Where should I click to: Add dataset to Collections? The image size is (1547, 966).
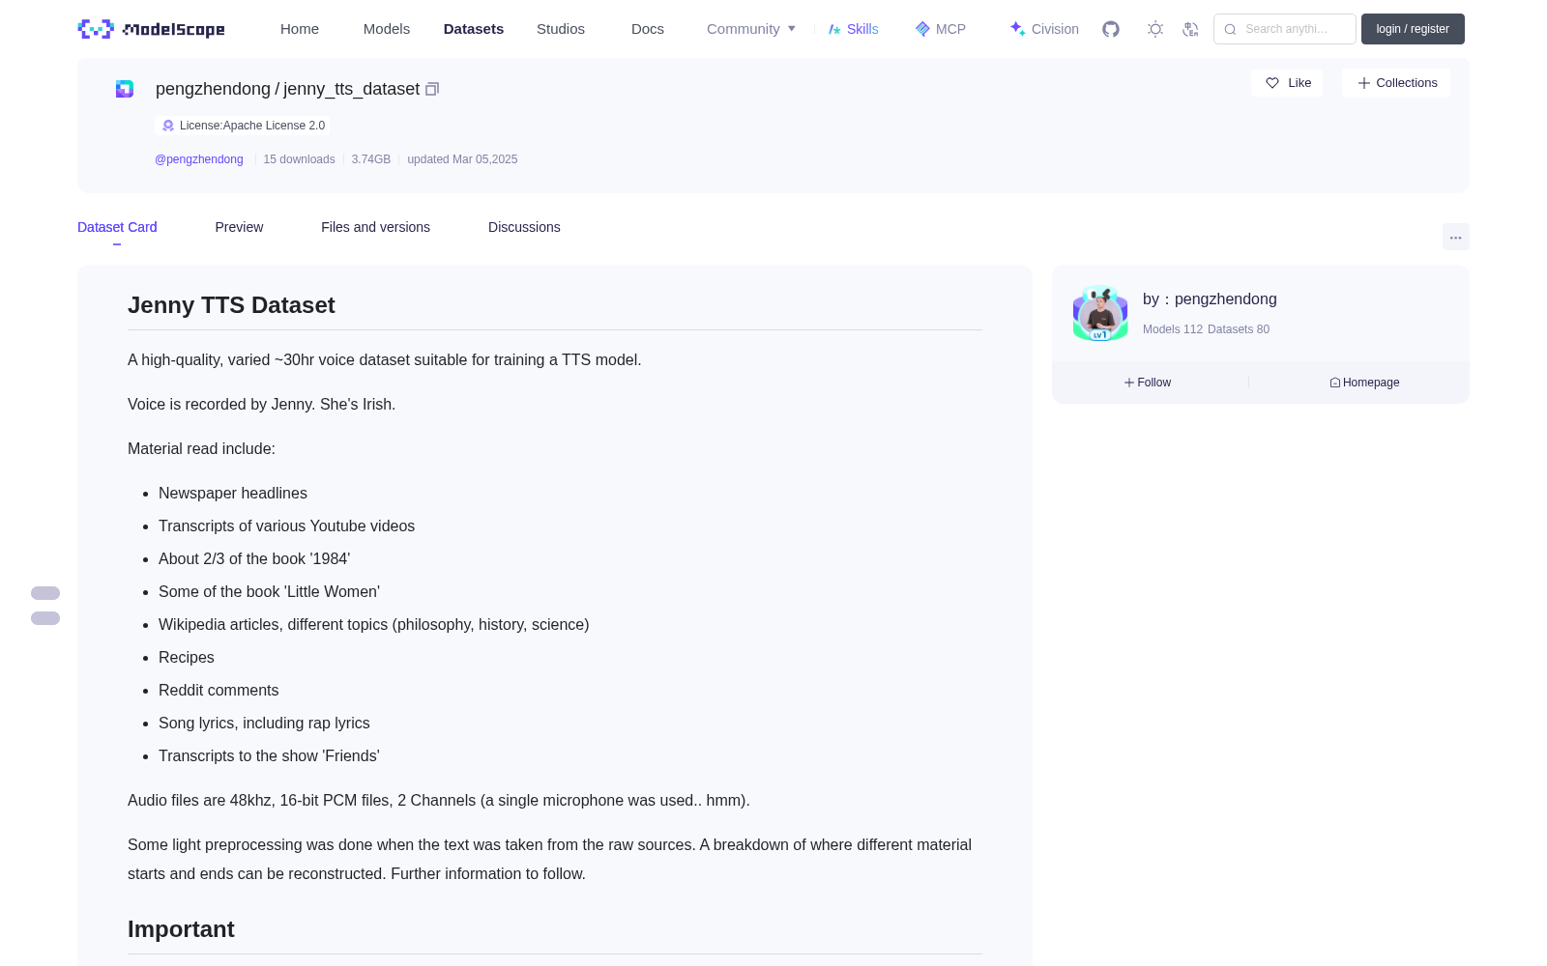pyautogui.click(x=1396, y=83)
